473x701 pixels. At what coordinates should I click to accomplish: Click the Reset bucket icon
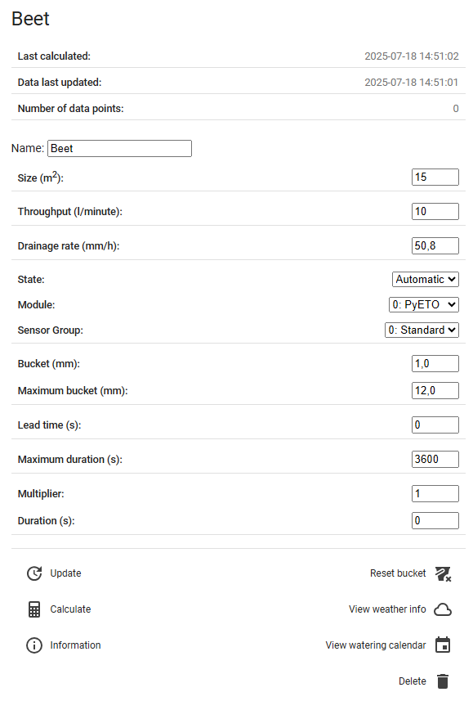pyautogui.click(x=443, y=573)
